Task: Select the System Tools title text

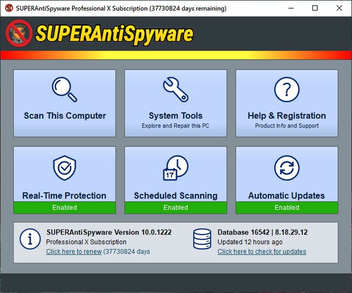Action: click(175, 116)
